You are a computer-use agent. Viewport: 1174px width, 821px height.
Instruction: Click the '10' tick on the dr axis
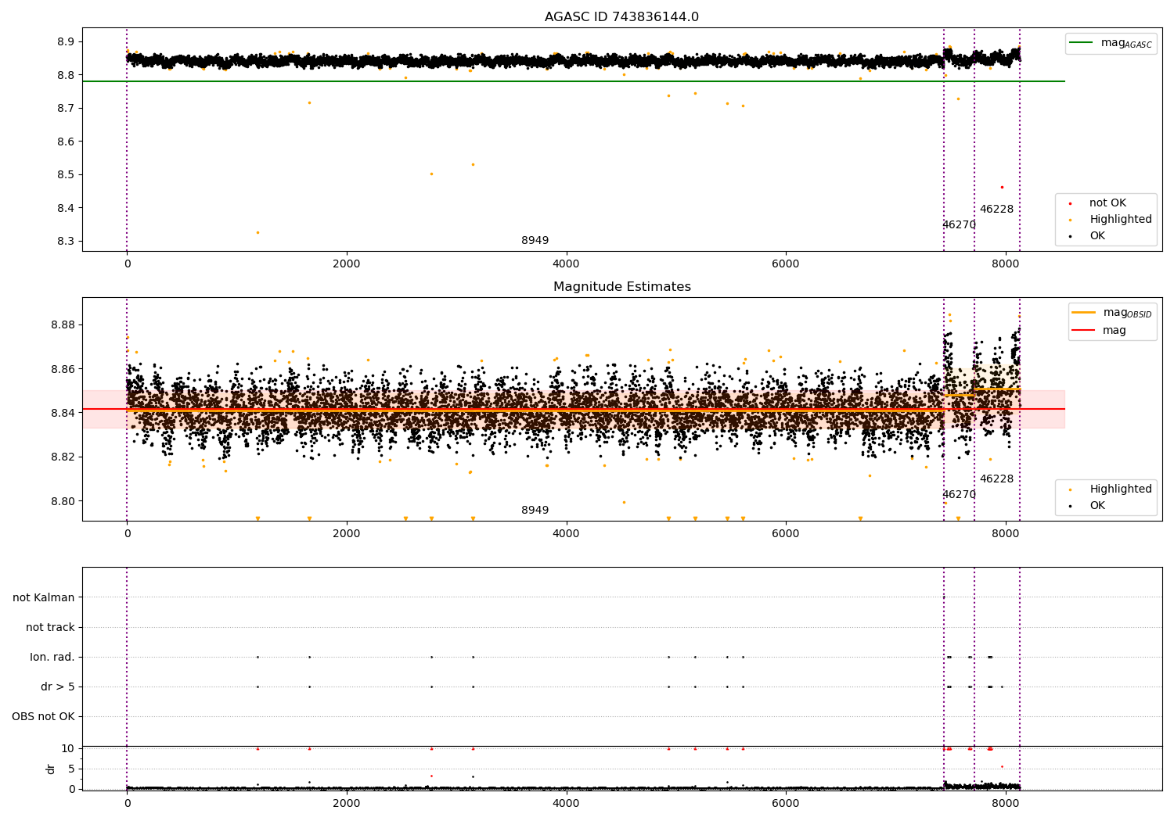68,749
